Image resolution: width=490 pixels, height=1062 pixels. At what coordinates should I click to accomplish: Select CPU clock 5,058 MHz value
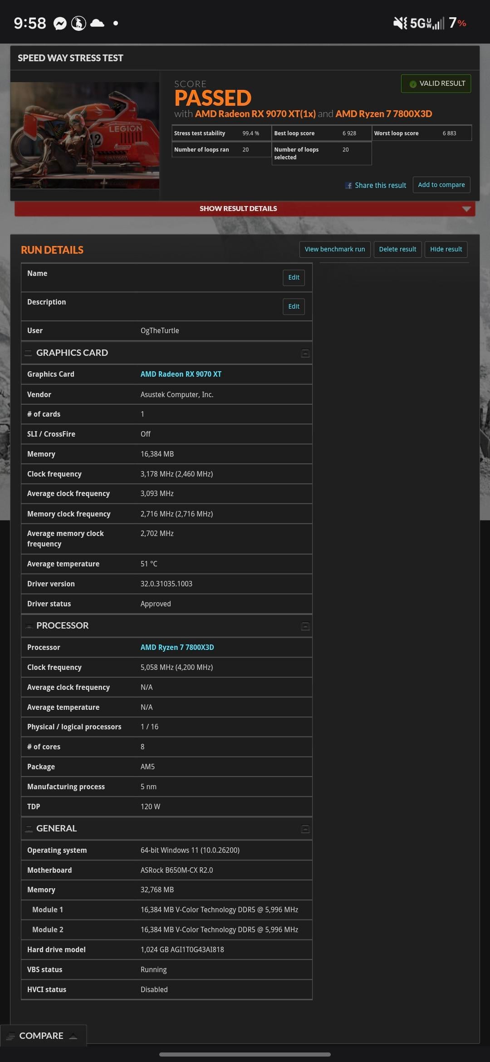[177, 668]
